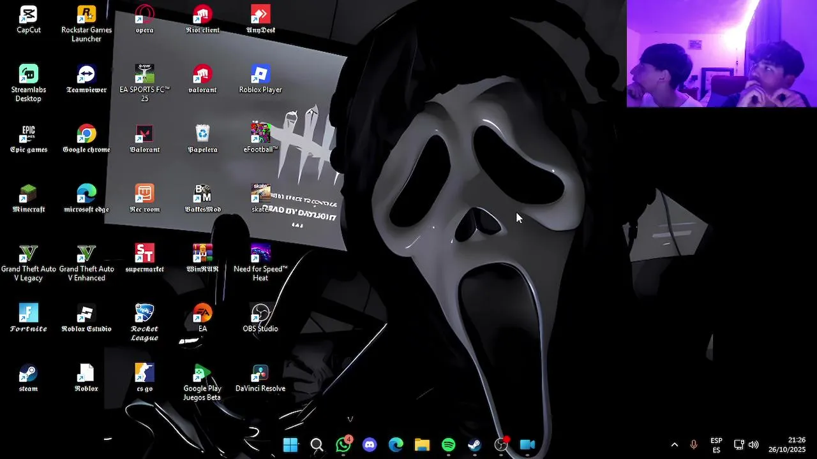Open the Opera browser shortcut
817x459 pixels.
click(144, 20)
